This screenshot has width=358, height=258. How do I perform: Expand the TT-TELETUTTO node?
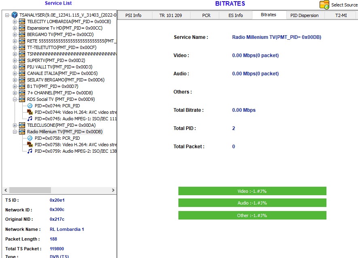click(15, 47)
